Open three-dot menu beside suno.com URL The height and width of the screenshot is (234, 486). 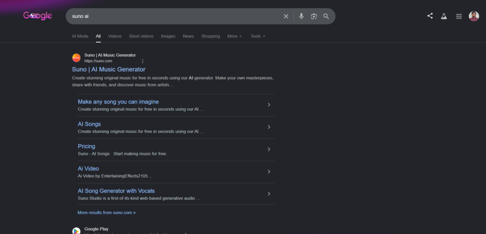click(x=142, y=61)
